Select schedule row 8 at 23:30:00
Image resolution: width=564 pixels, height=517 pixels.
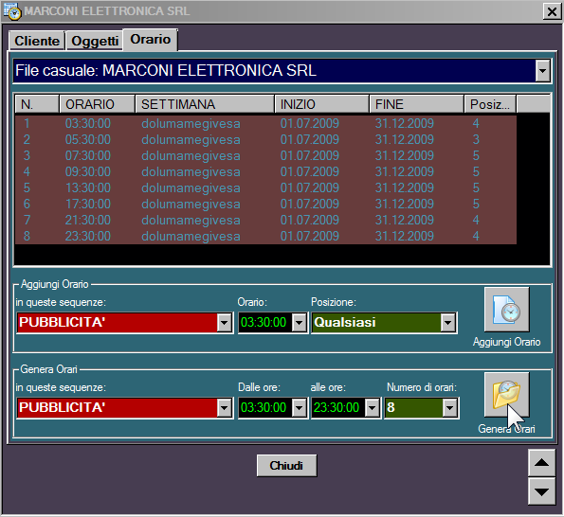tap(265, 236)
